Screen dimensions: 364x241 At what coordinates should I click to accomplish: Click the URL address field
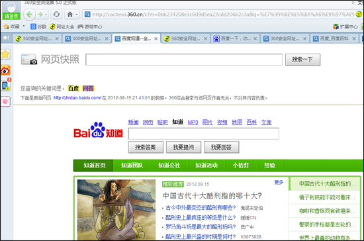223,15
